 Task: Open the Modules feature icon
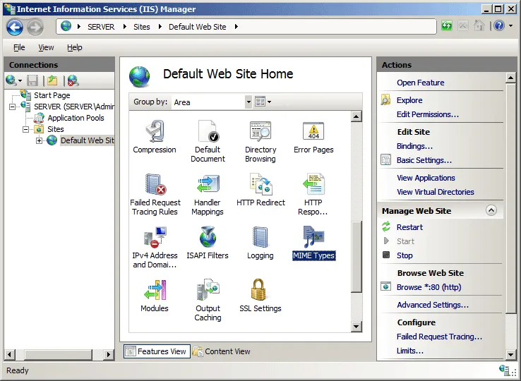point(155,290)
